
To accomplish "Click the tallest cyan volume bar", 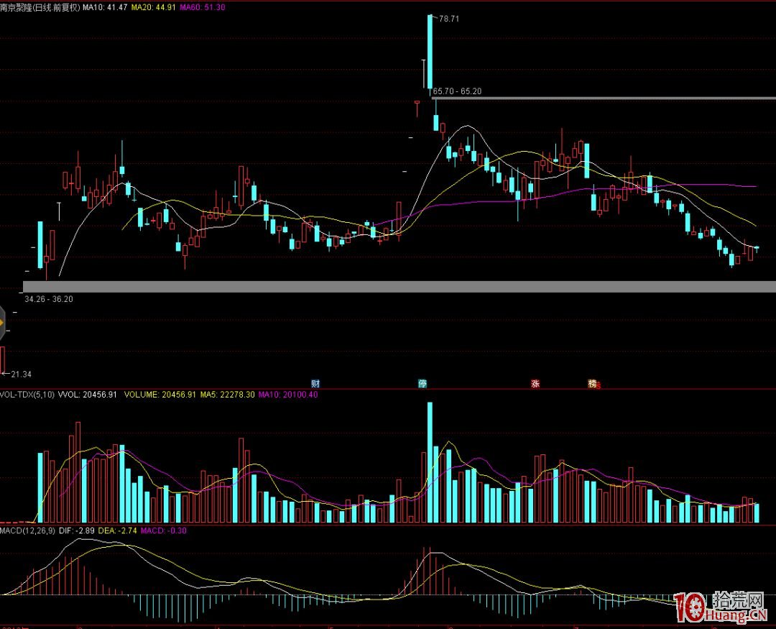I will [x=430, y=462].
